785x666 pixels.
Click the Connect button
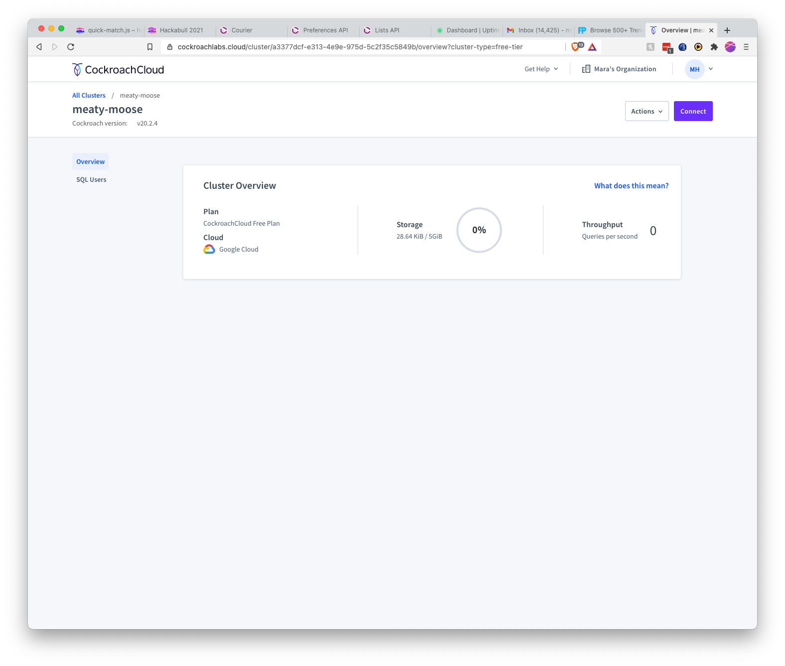coord(693,111)
